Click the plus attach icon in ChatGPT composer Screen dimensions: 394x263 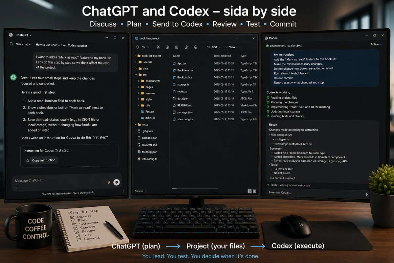click(17, 187)
